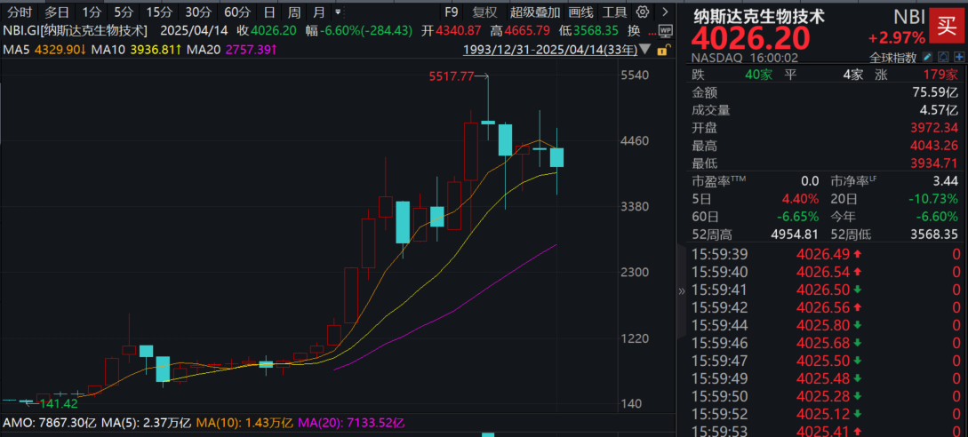Click the 15:59:53 tick row
This screenshot has width=968, height=437.
click(x=826, y=430)
